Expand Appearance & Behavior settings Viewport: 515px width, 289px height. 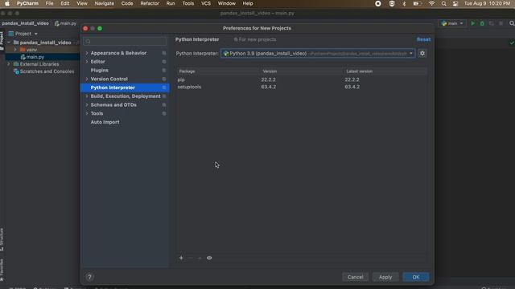[x=87, y=53]
